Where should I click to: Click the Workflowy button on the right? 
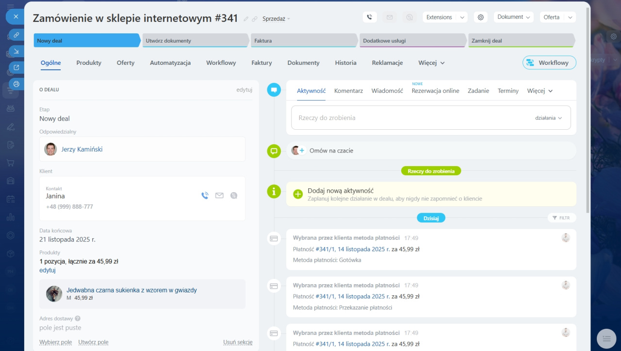pos(549,63)
